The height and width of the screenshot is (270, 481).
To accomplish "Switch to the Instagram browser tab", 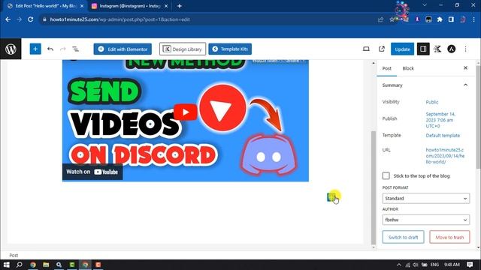I will (129, 6).
